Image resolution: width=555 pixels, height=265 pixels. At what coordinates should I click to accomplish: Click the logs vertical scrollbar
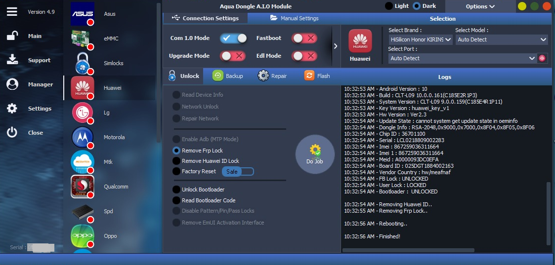pyautogui.click(x=549, y=214)
